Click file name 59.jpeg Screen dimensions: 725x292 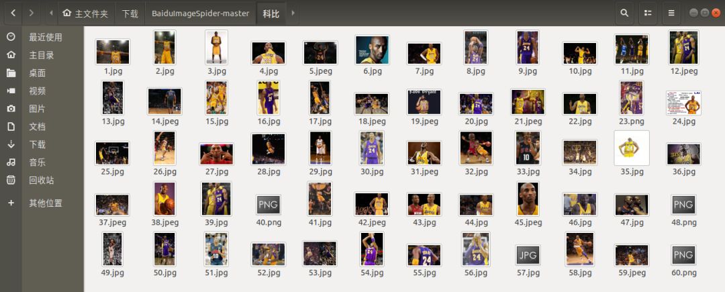click(x=632, y=273)
